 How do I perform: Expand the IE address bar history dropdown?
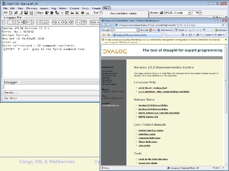point(177,25)
